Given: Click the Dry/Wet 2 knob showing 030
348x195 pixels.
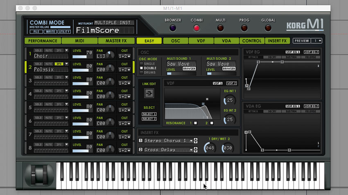Looking at the screenshot, I should tap(227, 148).
